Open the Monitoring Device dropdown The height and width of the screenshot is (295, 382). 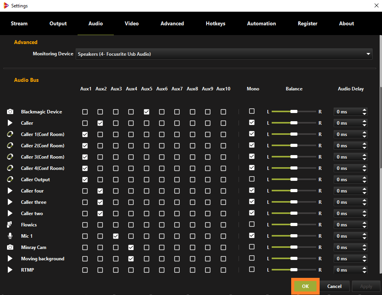pos(224,54)
